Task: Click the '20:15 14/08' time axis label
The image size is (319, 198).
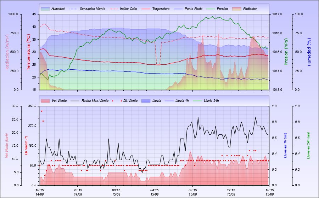Action: (x=78, y=192)
